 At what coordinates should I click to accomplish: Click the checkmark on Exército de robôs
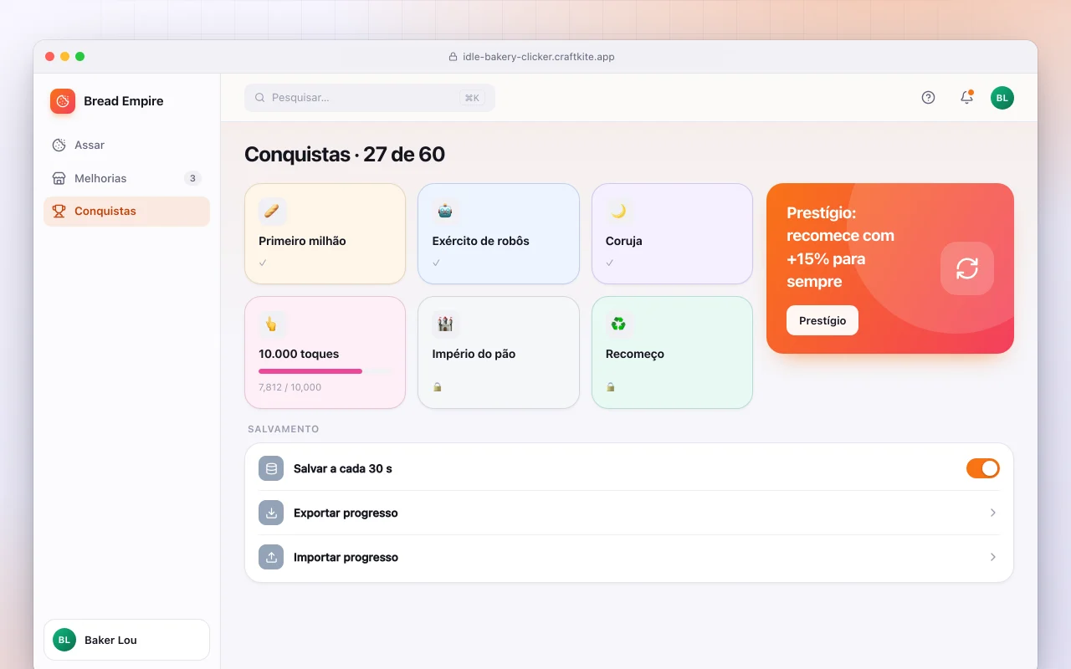436,263
